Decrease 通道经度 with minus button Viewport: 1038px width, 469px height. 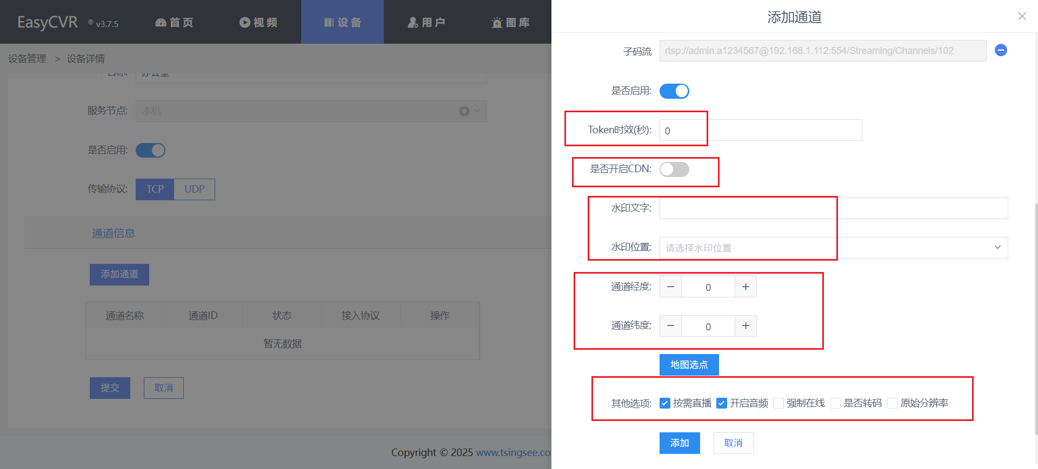tap(670, 287)
